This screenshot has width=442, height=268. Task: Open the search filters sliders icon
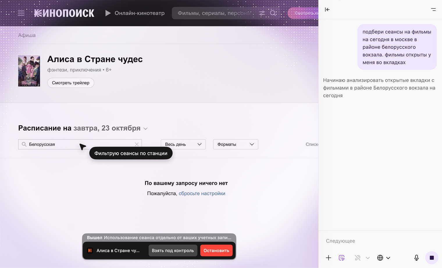click(261, 13)
